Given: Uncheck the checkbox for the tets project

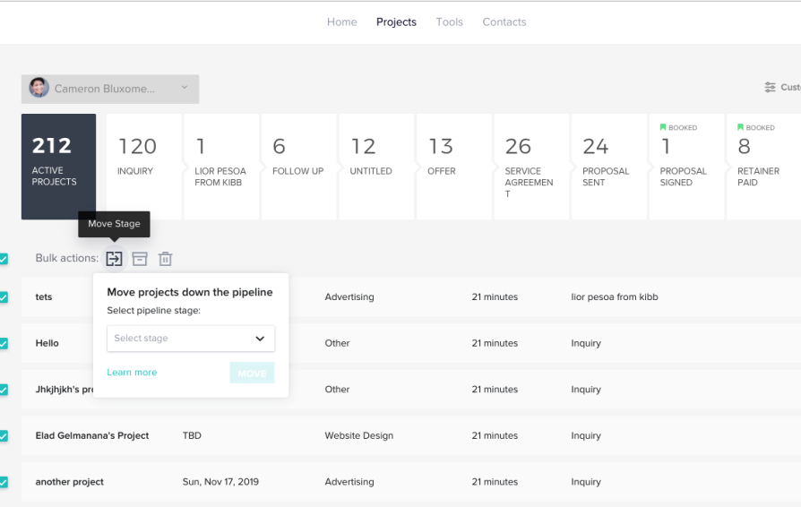Looking at the screenshot, I should [x=4, y=297].
